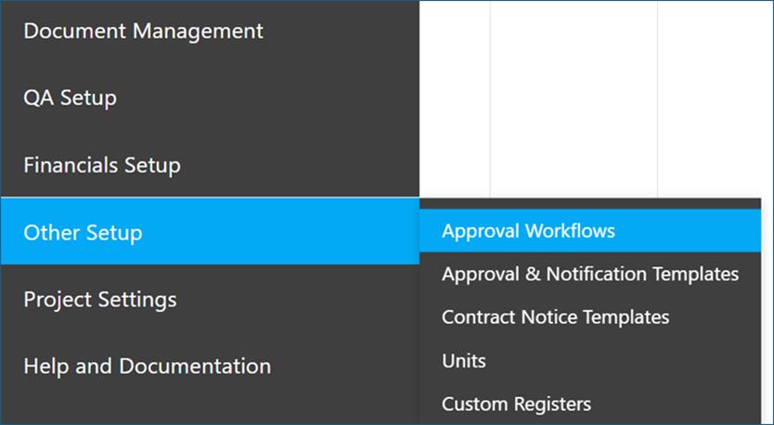Choose Contract Notice Templates
Screen dimensions: 774x425
tap(555, 316)
